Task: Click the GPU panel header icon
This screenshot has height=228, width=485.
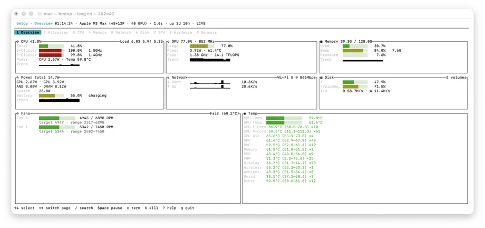Action: [169, 42]
